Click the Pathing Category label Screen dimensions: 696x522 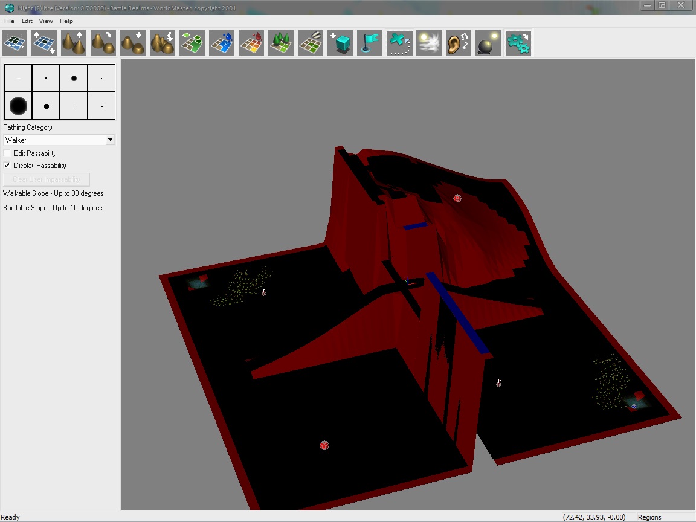coord(28,127)
